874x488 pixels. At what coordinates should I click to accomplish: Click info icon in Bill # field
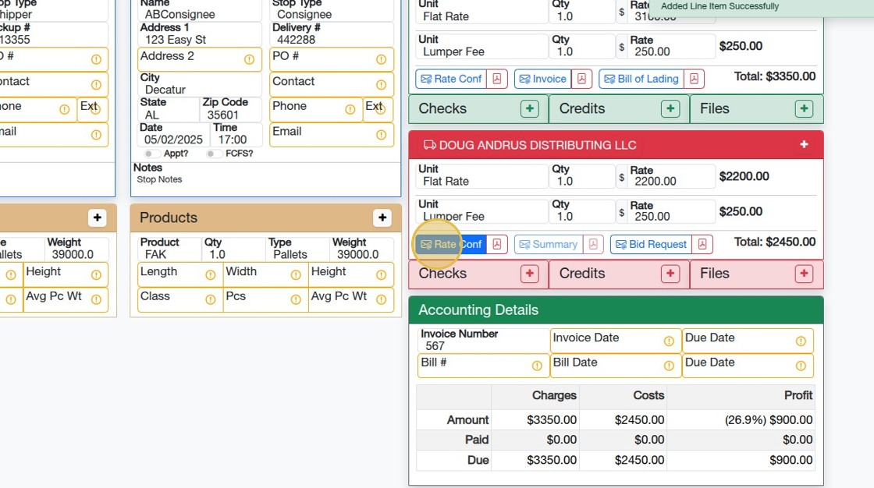537,366
